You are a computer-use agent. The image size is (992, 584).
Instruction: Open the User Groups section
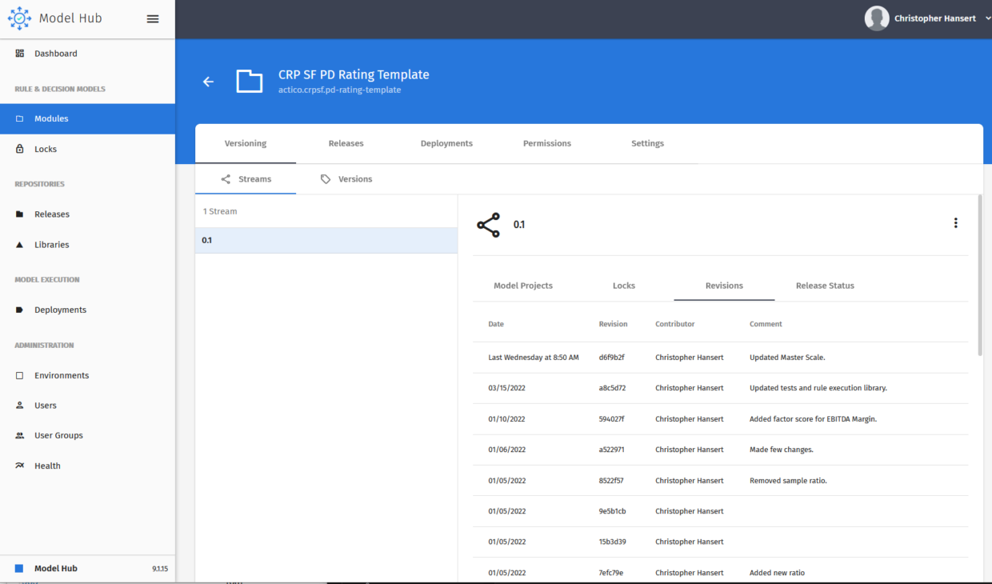point(58,435)
